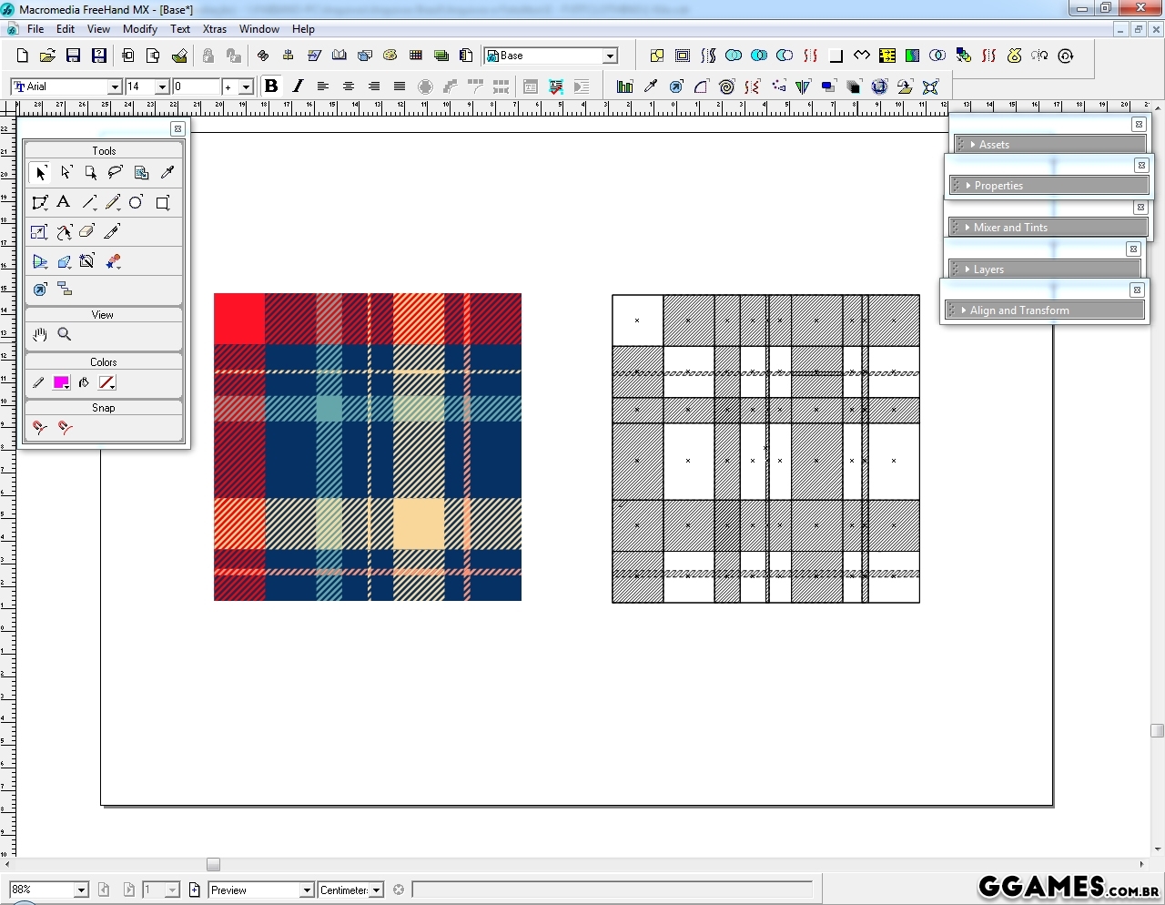The width and height of the screenshot is (1165, 905).
Task: Select the Lasso tool
Action: pyautogui.click(x=116, y=172)
